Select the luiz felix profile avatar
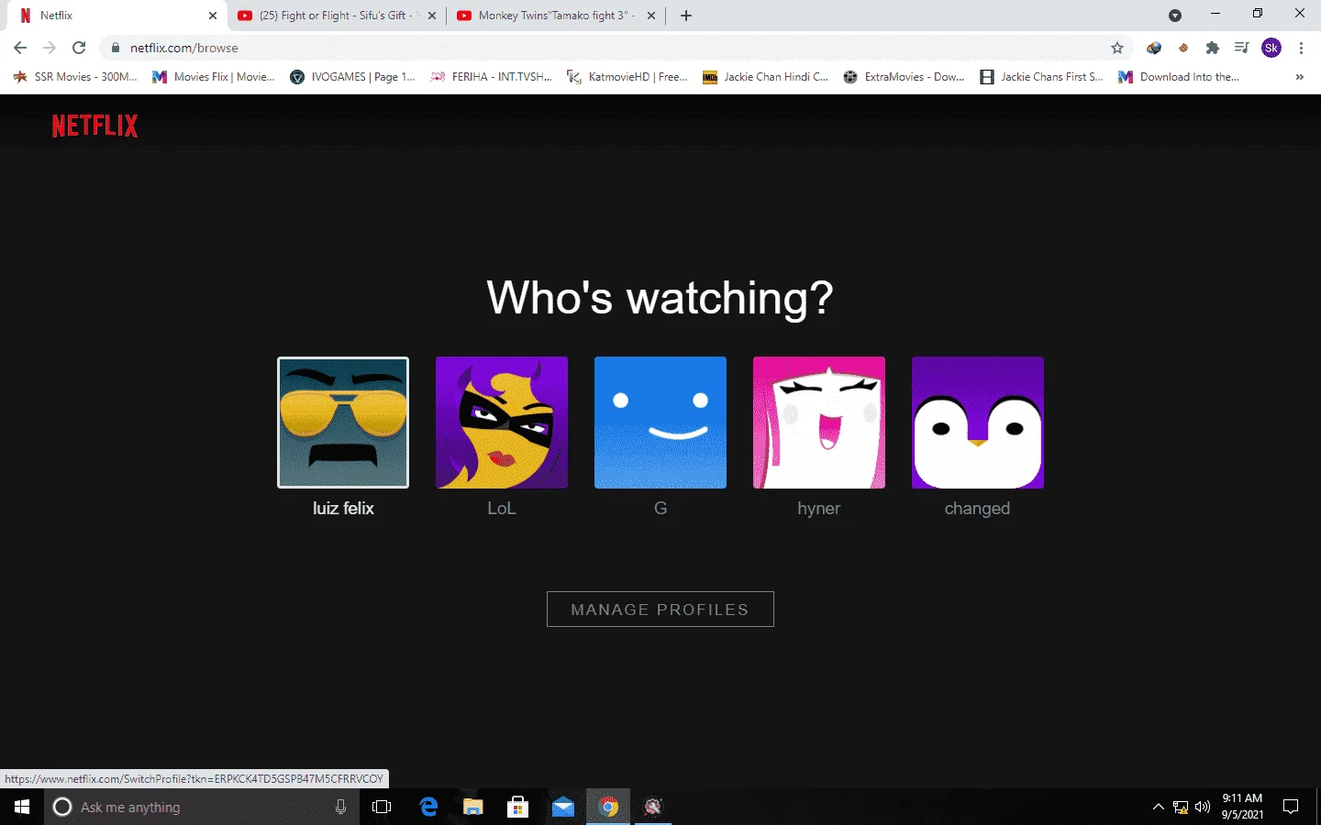 [x=343, y=423]
